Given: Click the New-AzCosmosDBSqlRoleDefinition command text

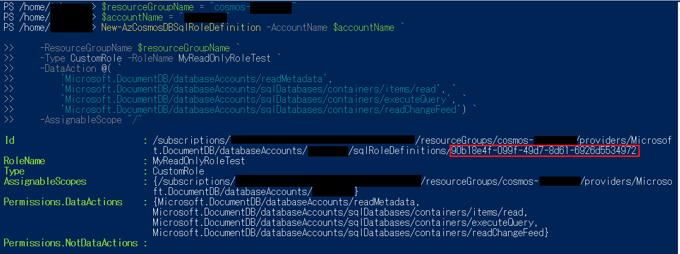Looking at the screenshot, I should pyautogui.click(x=181, y=28).
